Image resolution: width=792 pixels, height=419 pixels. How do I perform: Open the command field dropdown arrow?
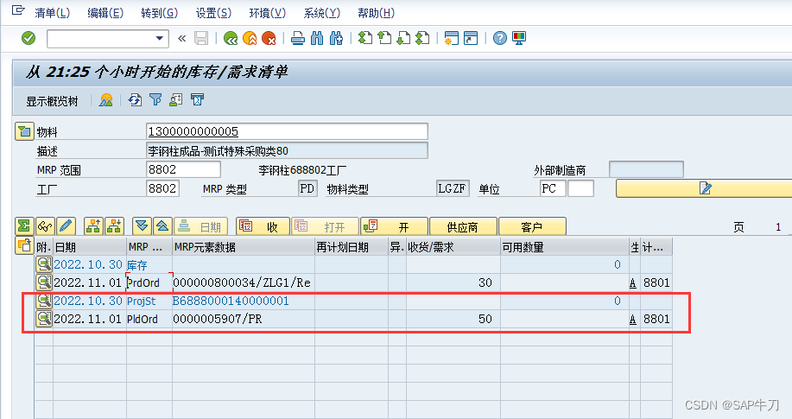point(160,38)
